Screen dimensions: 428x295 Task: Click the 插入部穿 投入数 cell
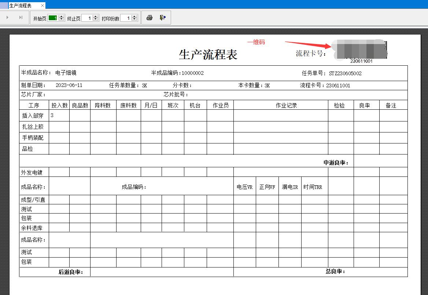pyautogui.click(x=59, y=116)
